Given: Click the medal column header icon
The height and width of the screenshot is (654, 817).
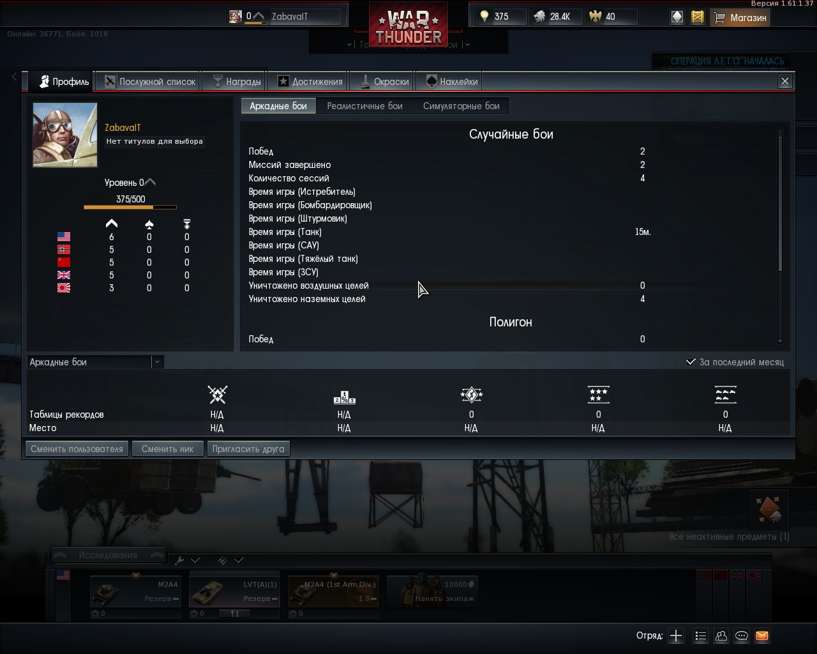Looking at the screenshot, I should click(187, 224).
